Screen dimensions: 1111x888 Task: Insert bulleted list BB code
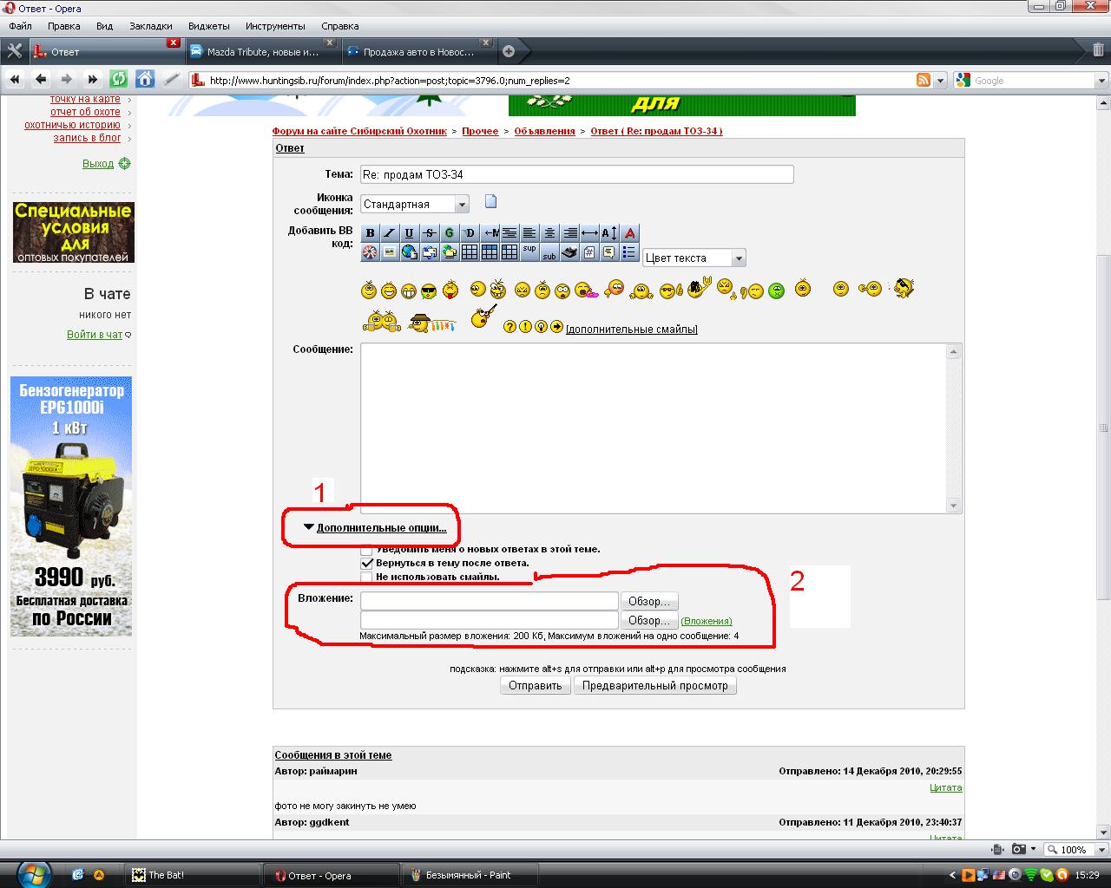pos(629,252)
